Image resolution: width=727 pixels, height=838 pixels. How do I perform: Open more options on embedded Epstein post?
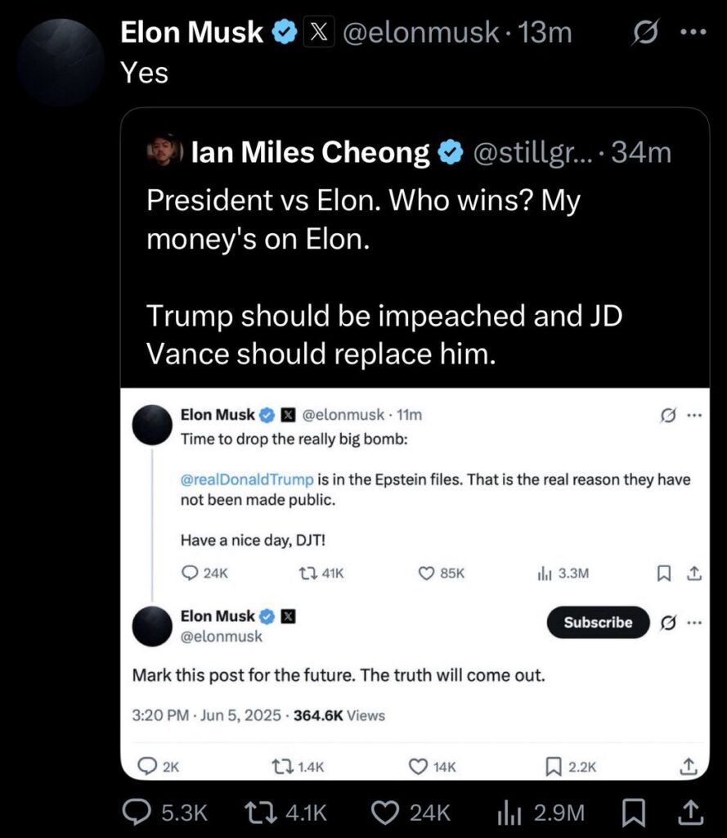[694, 415]
